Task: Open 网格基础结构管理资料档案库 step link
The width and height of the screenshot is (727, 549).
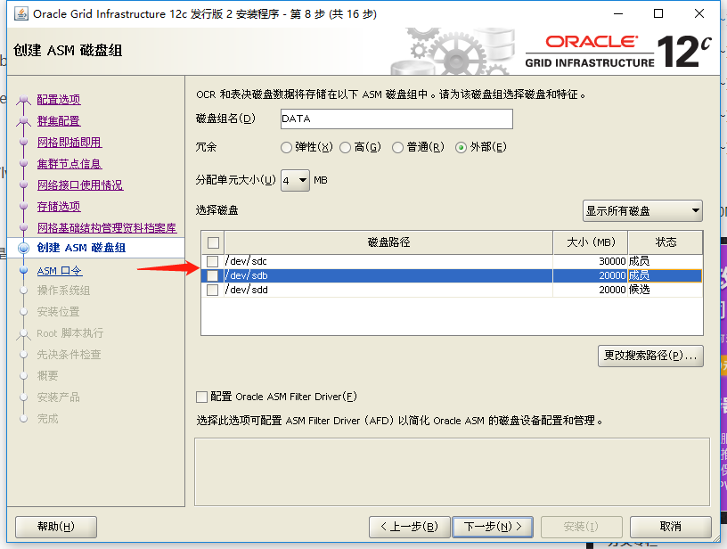Action: 107,227
